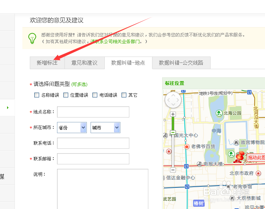Select the 数据纠错-地点 tab

[x=128, y=63]
